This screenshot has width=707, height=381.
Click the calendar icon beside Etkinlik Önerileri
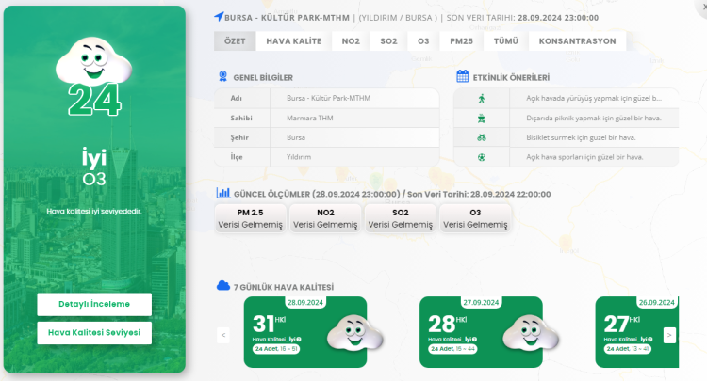[x=462, y=76]
